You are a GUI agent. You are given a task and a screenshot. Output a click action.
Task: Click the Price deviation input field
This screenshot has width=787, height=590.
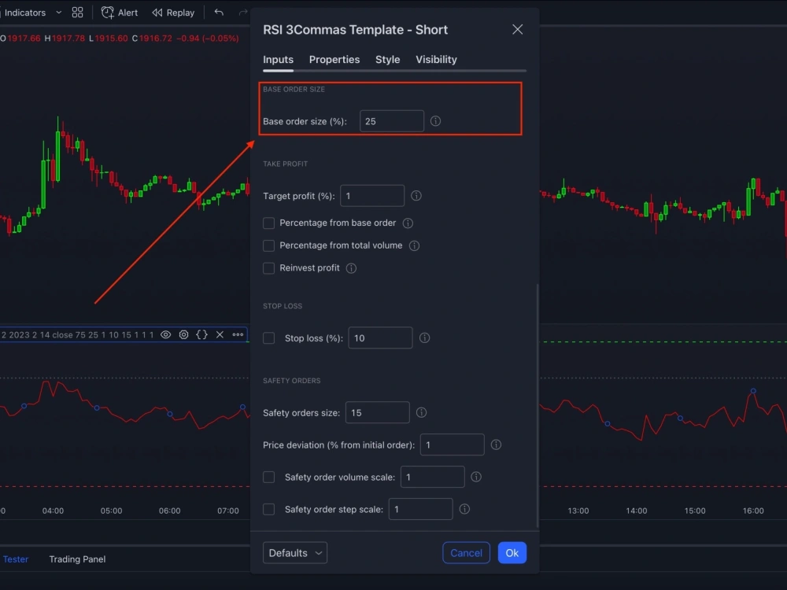(x=453, y=445)
